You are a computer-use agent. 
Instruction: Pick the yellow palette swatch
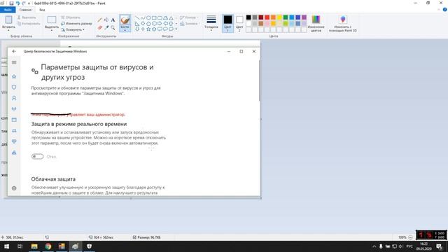(x=279, y=17)
